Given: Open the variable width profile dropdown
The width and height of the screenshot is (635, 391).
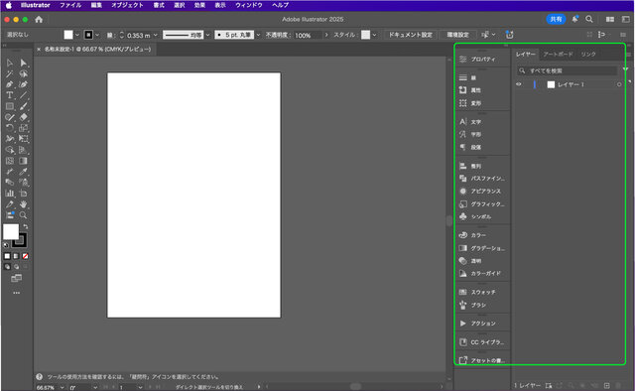Looking at the screenshot, I should tap(207, 35).
